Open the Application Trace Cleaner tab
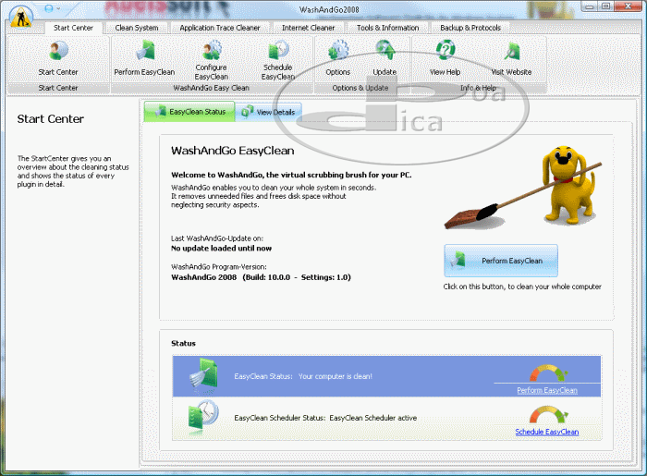This screenshot has width=647, height=476. 220,28
